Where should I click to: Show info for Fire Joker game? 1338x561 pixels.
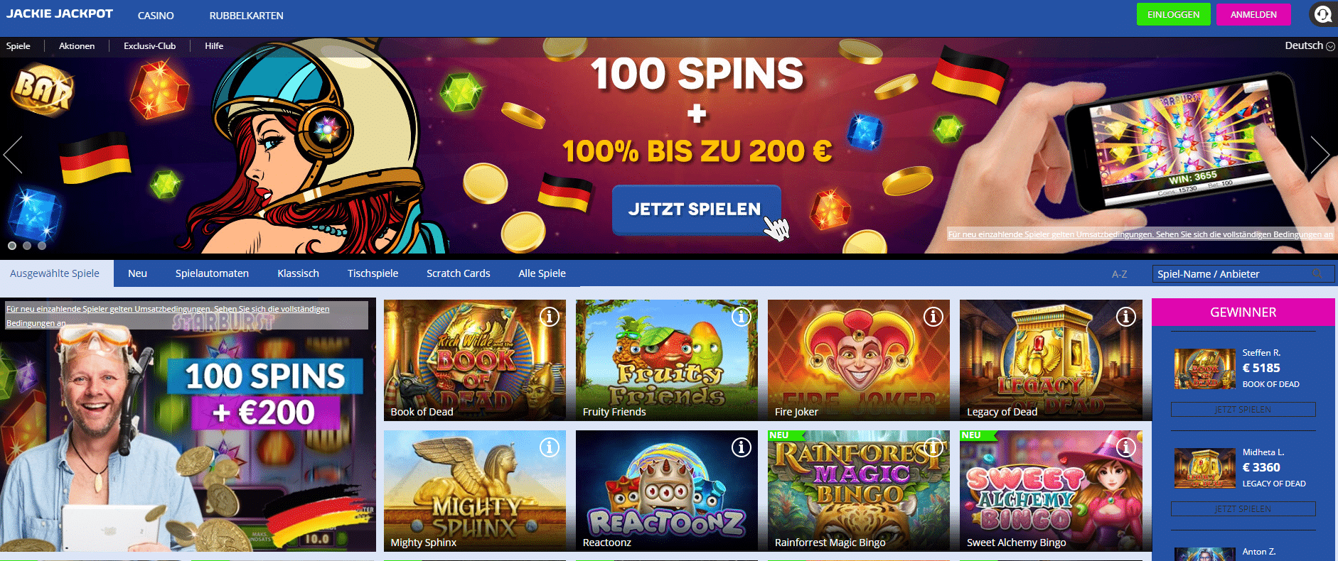[x=933, y=317]
